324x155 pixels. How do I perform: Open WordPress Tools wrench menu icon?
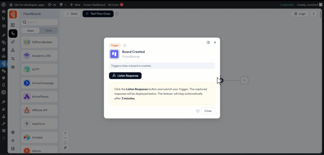[x=3, y=123]
